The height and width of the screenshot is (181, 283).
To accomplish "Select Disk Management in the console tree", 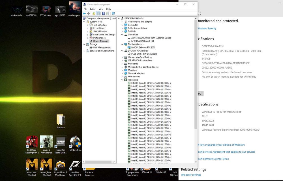I will 102,48.
